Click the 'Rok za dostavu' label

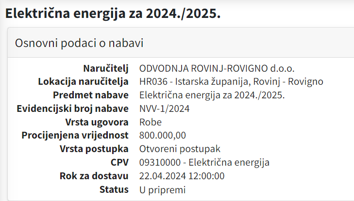[x=94, y=175]
